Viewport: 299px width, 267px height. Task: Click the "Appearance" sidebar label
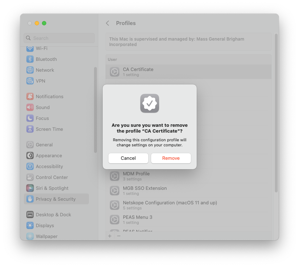click(49, 155)
